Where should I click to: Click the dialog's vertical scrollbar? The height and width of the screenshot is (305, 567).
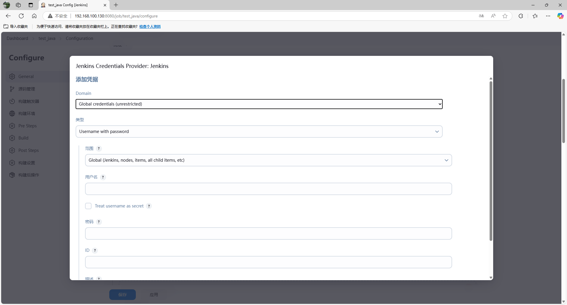coord(491,161)
